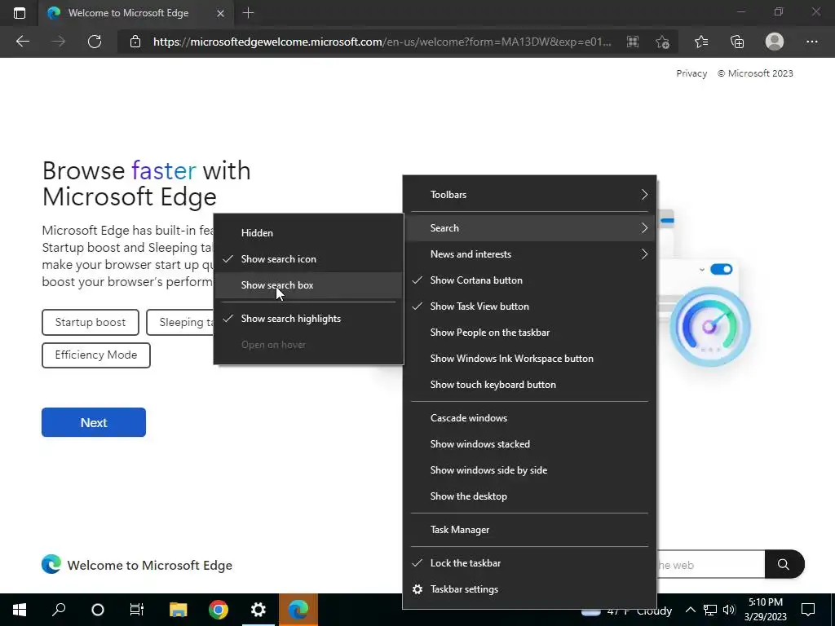Enable Show touch keyboard button

[529, 385]
